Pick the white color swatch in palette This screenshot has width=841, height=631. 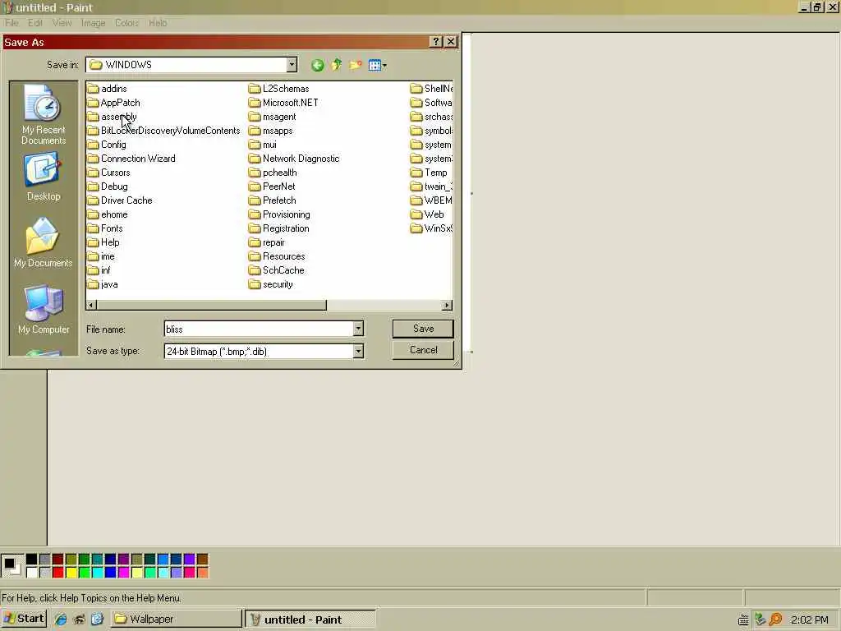pyautogui.click(x=32, y=573)
